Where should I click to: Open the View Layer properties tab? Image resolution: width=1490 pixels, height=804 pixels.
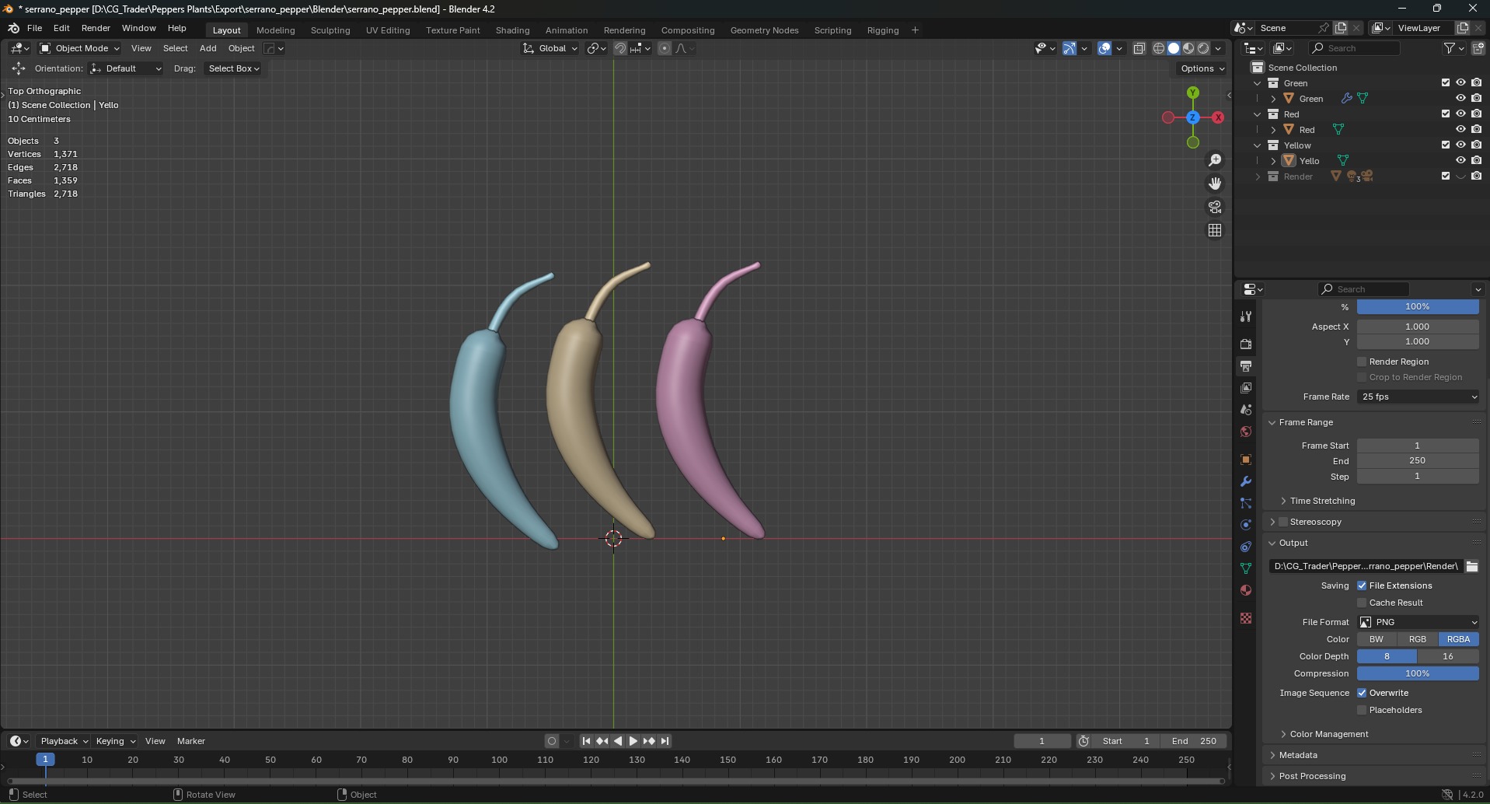pos(1246,387)
